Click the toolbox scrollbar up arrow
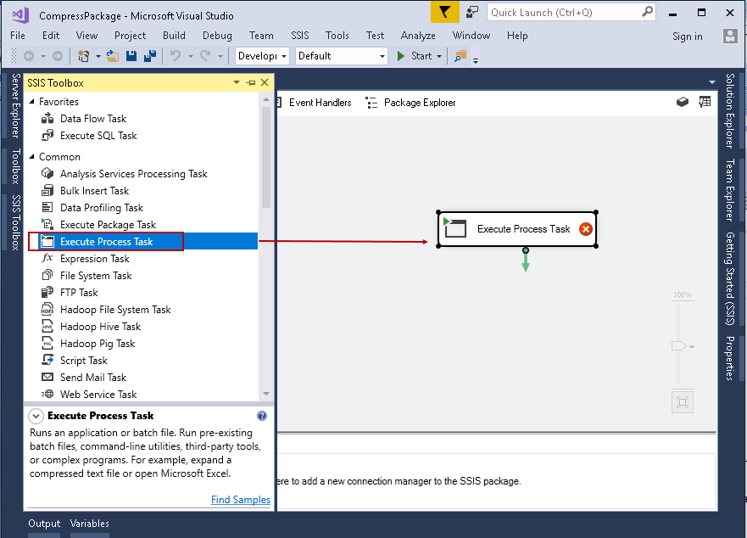The width and height of the screenshot is (747, 538). pos(266,99)
